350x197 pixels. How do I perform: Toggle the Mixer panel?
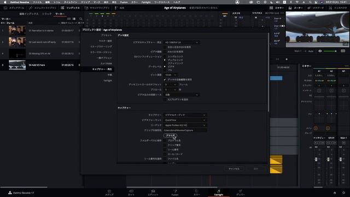click(x=277, y=8)
